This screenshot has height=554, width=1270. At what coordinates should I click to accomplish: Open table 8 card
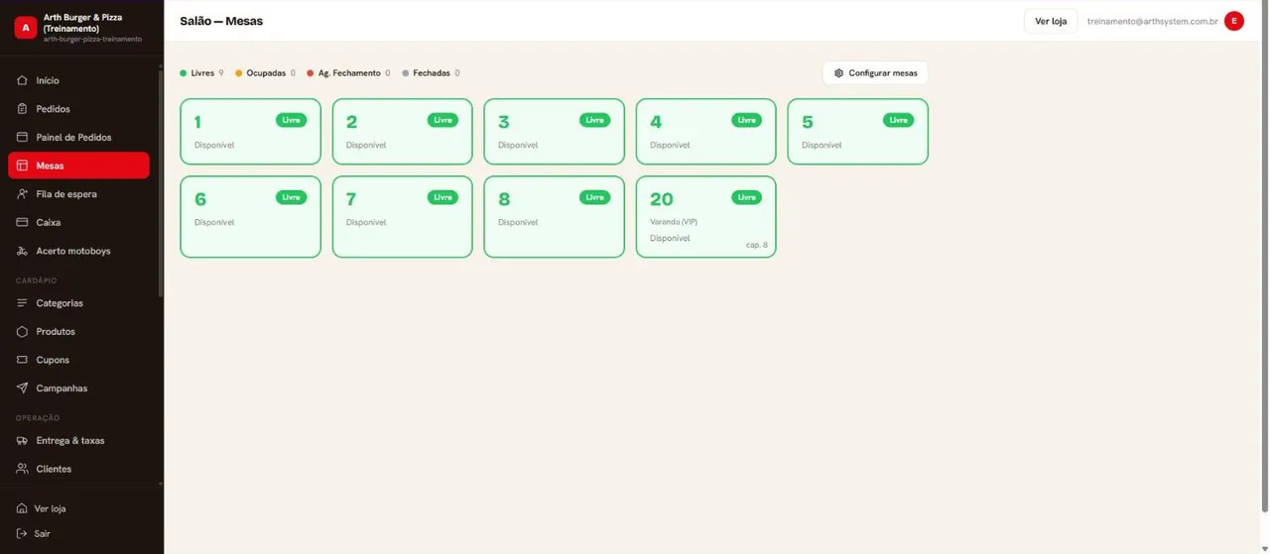(x=554, y=216)
